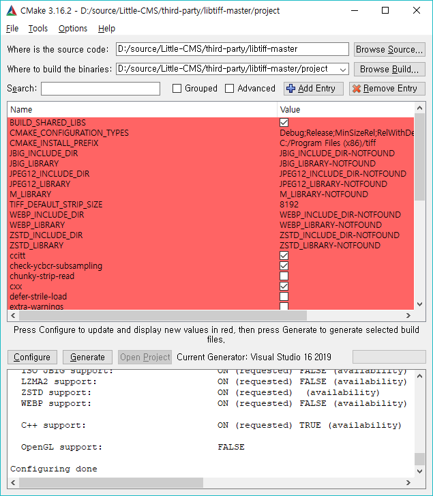Click the cache list scroll down arrow
The height and width of the screenshot is (496, 433).
[420, 304]
